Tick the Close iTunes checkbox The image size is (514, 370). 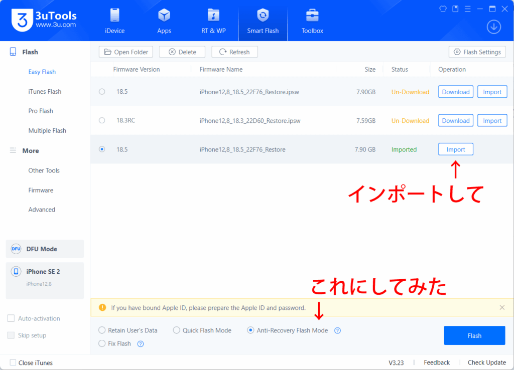pyautogui.click(x=13, y=362)
